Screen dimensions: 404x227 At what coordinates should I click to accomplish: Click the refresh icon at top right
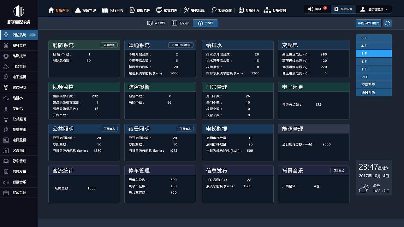click(388, 23)
